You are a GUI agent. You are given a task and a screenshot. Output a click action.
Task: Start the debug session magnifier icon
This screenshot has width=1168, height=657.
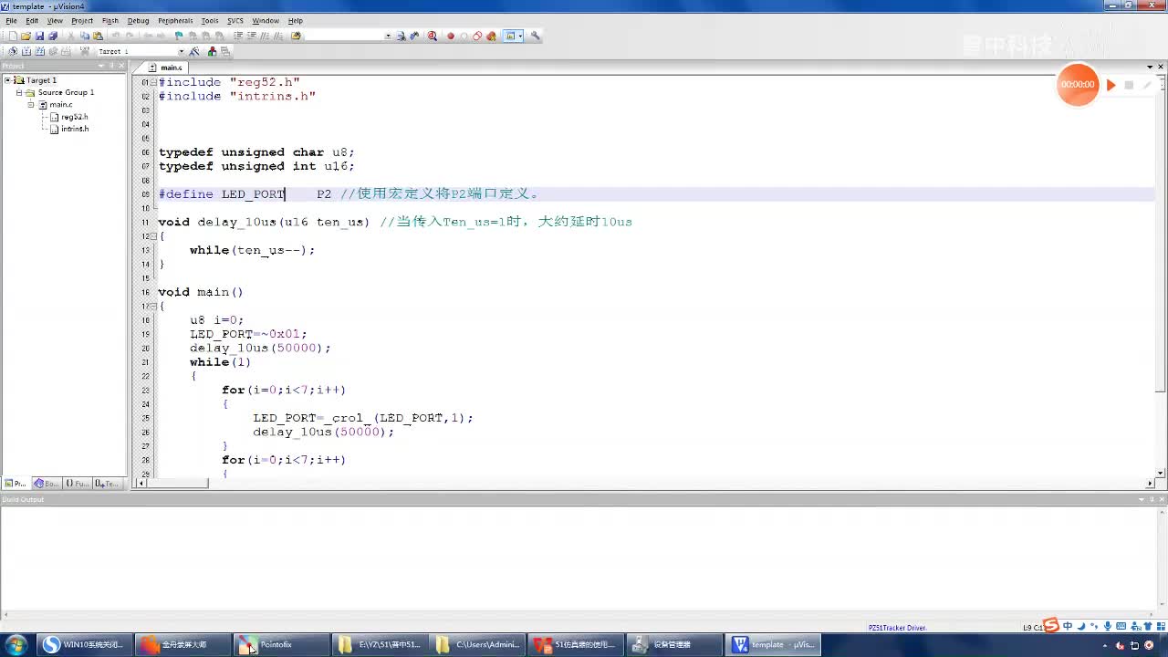tap(433, 36)
